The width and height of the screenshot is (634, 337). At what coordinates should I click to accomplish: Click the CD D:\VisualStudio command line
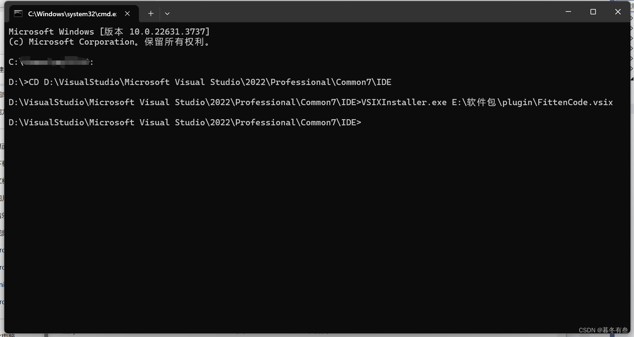200,82
